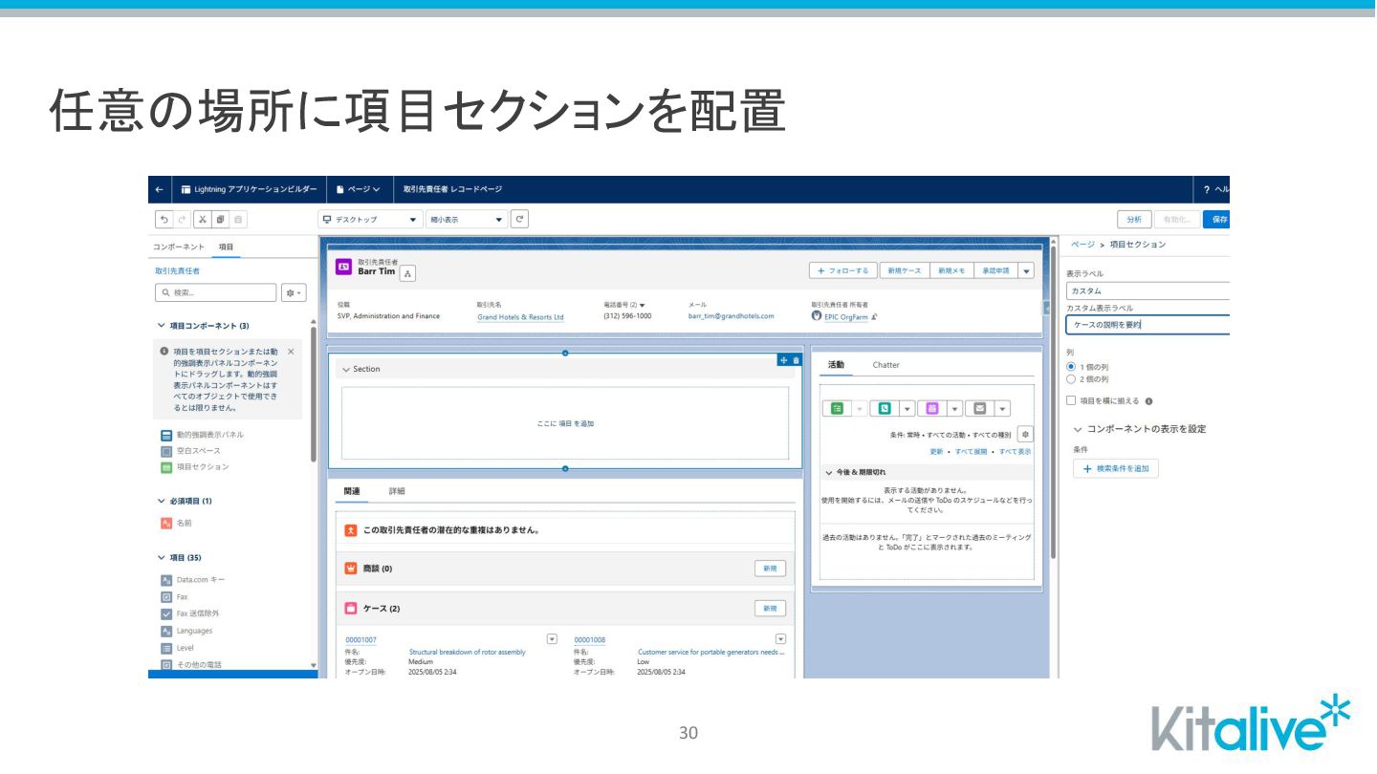
Task: Open the help question mark icon
Action: 1207,189
